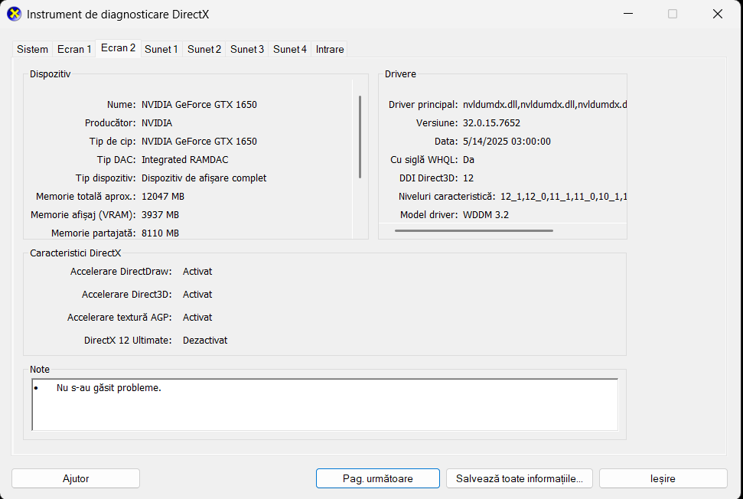Click the DirectX 12 Ultimate Dezactivat value

tap(205, 341)
